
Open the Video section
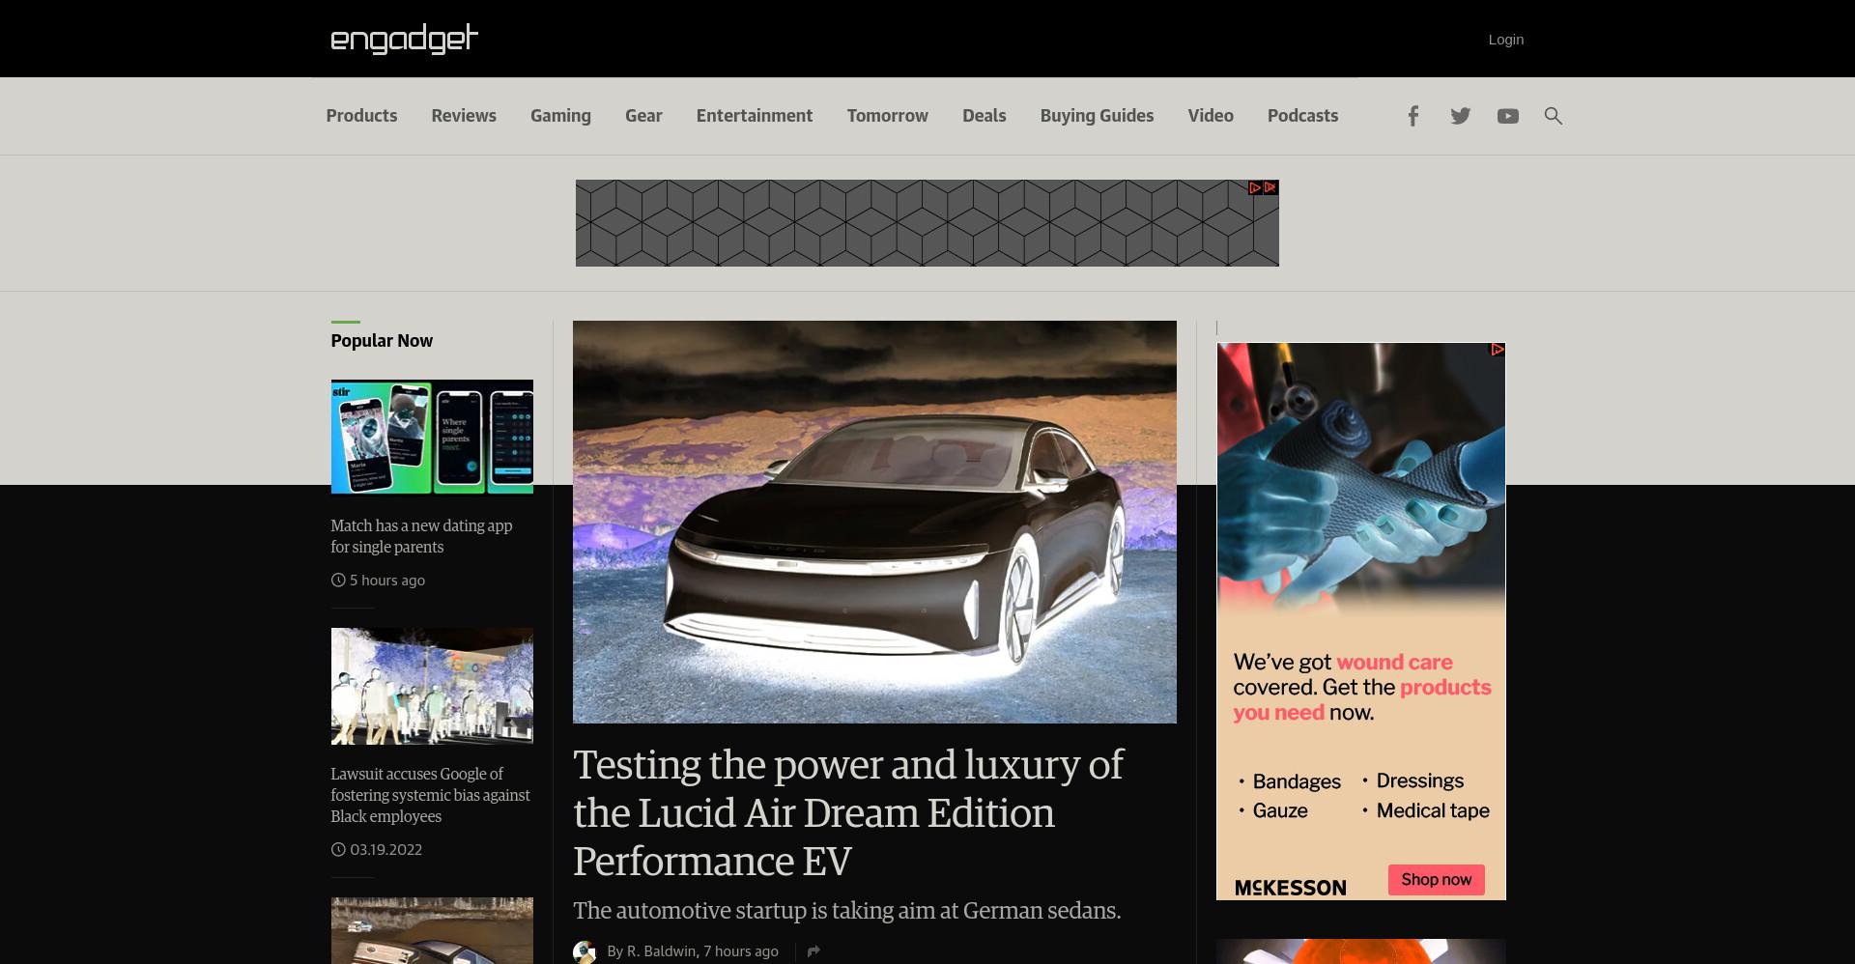coord(1211,116)
